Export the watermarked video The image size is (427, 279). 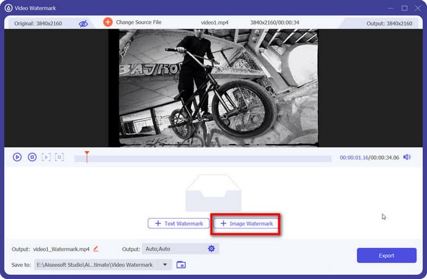tap(386, 256)
